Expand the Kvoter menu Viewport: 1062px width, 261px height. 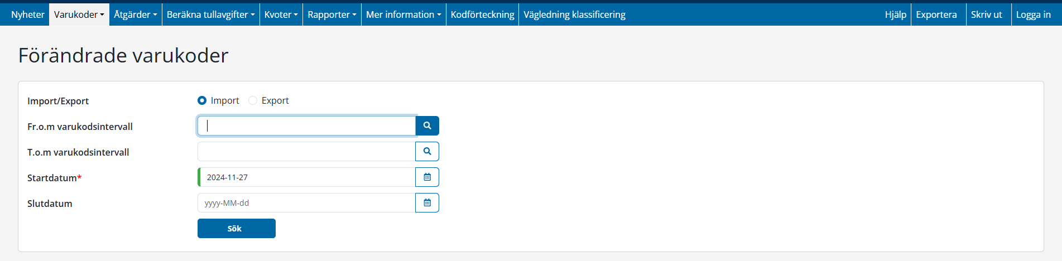[x=281, y=14]
